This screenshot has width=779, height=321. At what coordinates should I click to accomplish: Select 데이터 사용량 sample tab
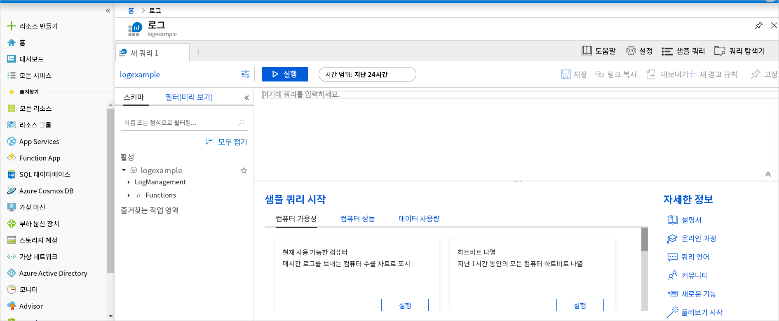(x=419, y=219)
